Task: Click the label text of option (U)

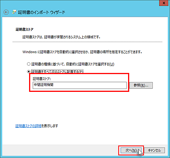Action: 73,64
